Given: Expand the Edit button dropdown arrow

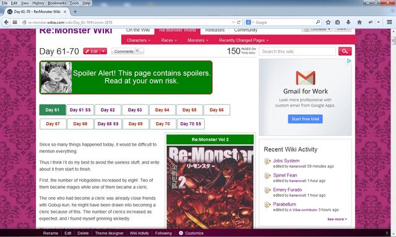Looking at the screenshot, I should [x=103, y=51].
